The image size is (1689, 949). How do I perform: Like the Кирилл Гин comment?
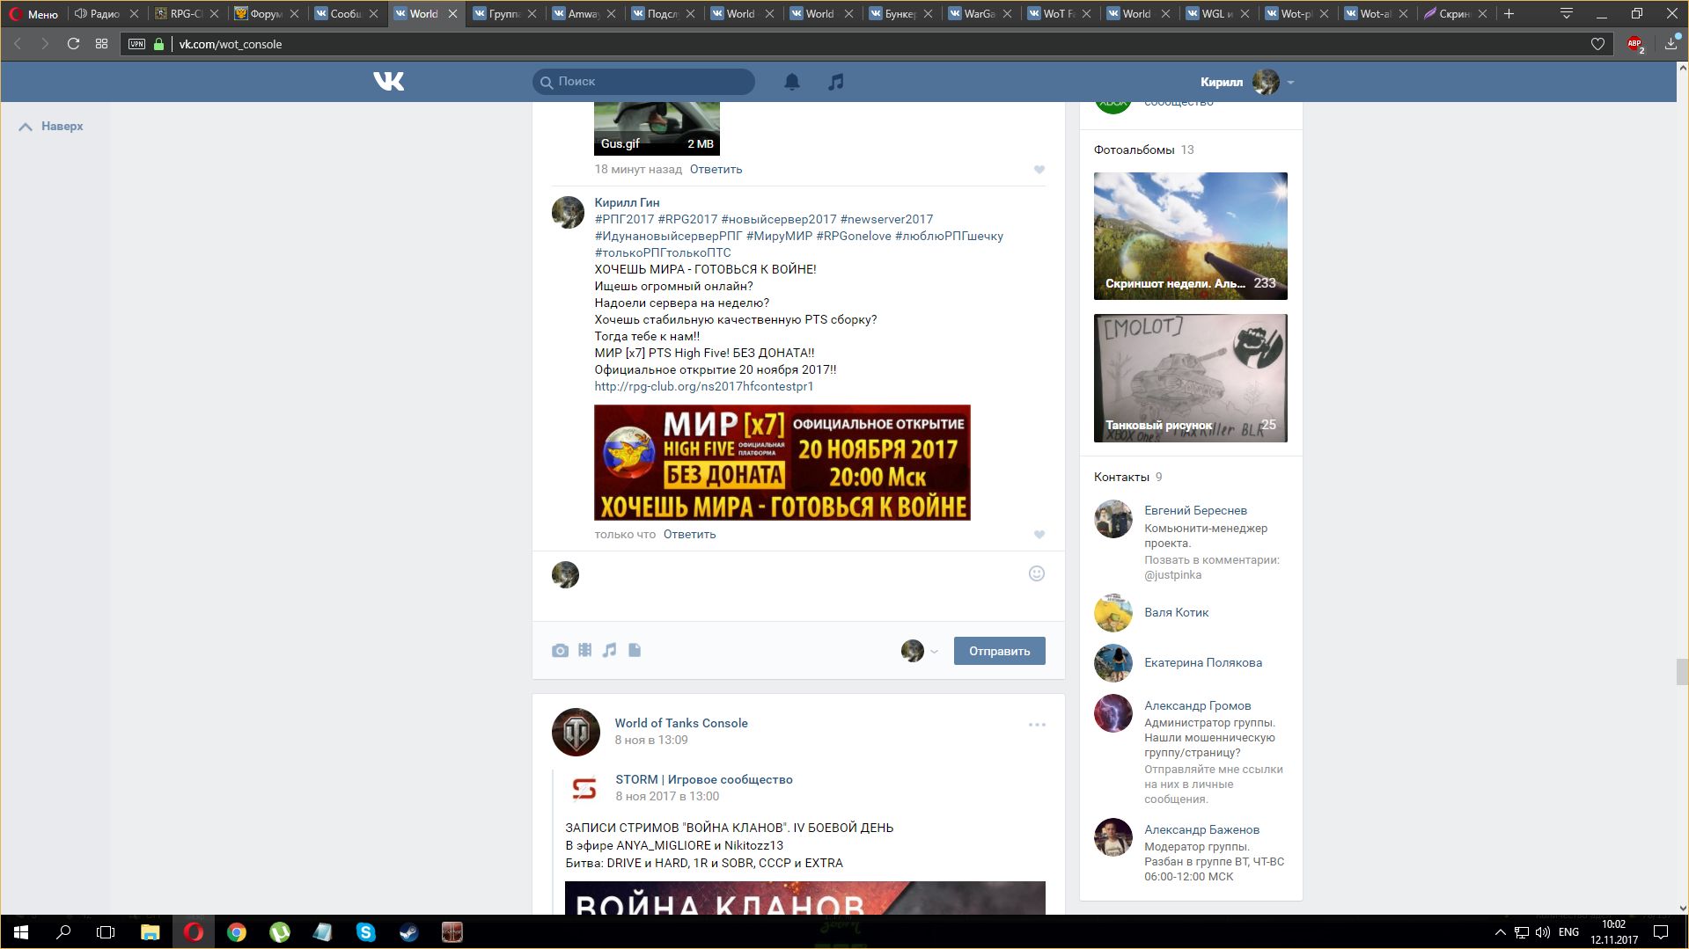pos(1039,535)
